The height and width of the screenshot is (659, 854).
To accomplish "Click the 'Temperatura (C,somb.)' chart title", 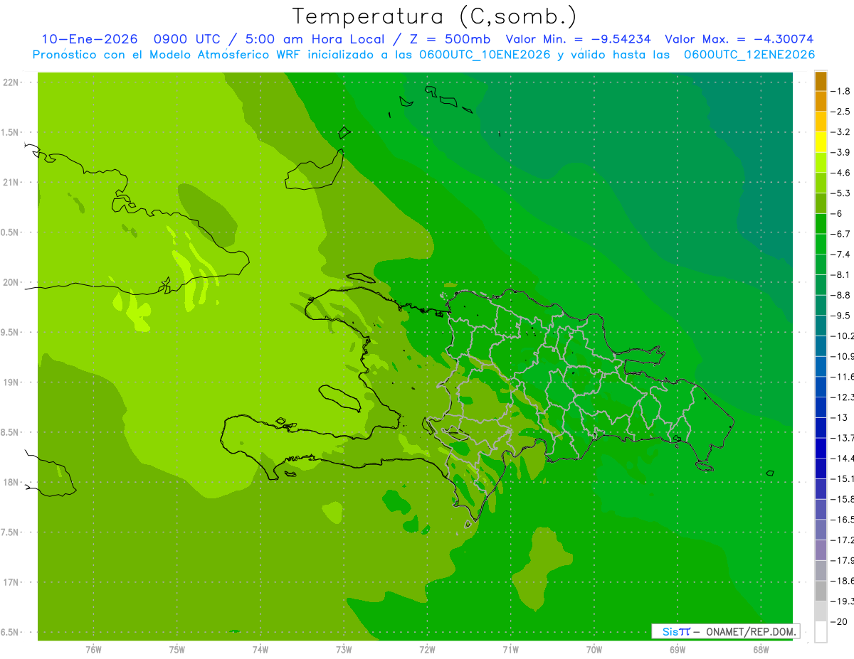I will tap(435, 17).
